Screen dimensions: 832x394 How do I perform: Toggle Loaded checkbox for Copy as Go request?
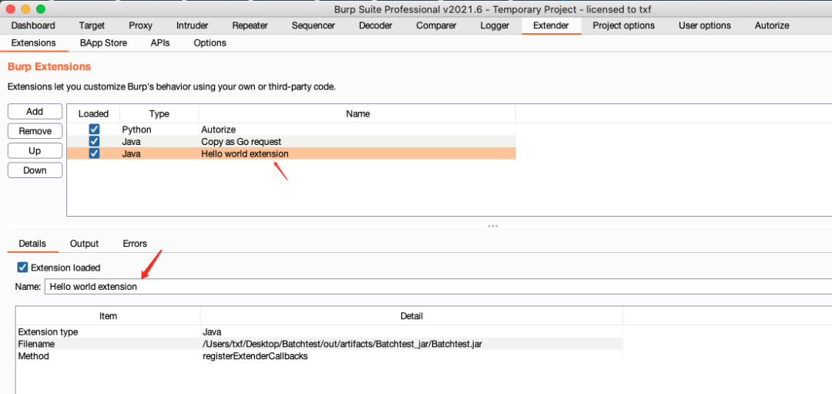(94, 141)
